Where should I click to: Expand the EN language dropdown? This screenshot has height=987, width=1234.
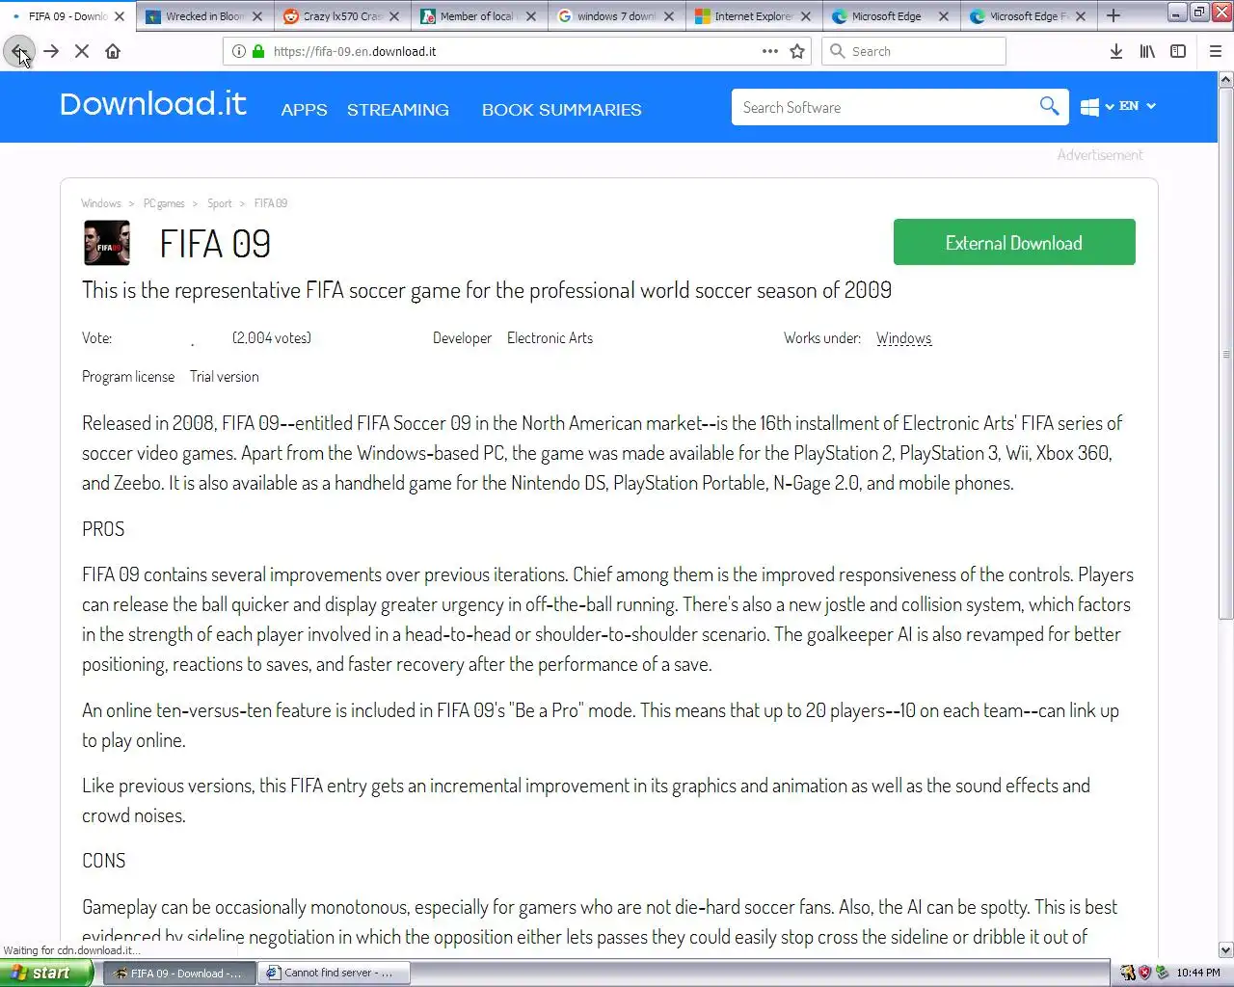[1138, 106]
